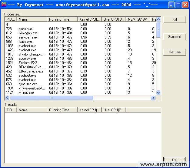This screenshot has height=168, width=190.
Task: Sort processes by Running Time header
Action: [62, 19]
